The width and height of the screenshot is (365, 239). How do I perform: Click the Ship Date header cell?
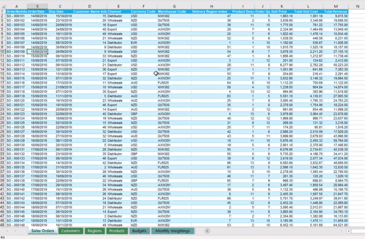click(60, 11)
